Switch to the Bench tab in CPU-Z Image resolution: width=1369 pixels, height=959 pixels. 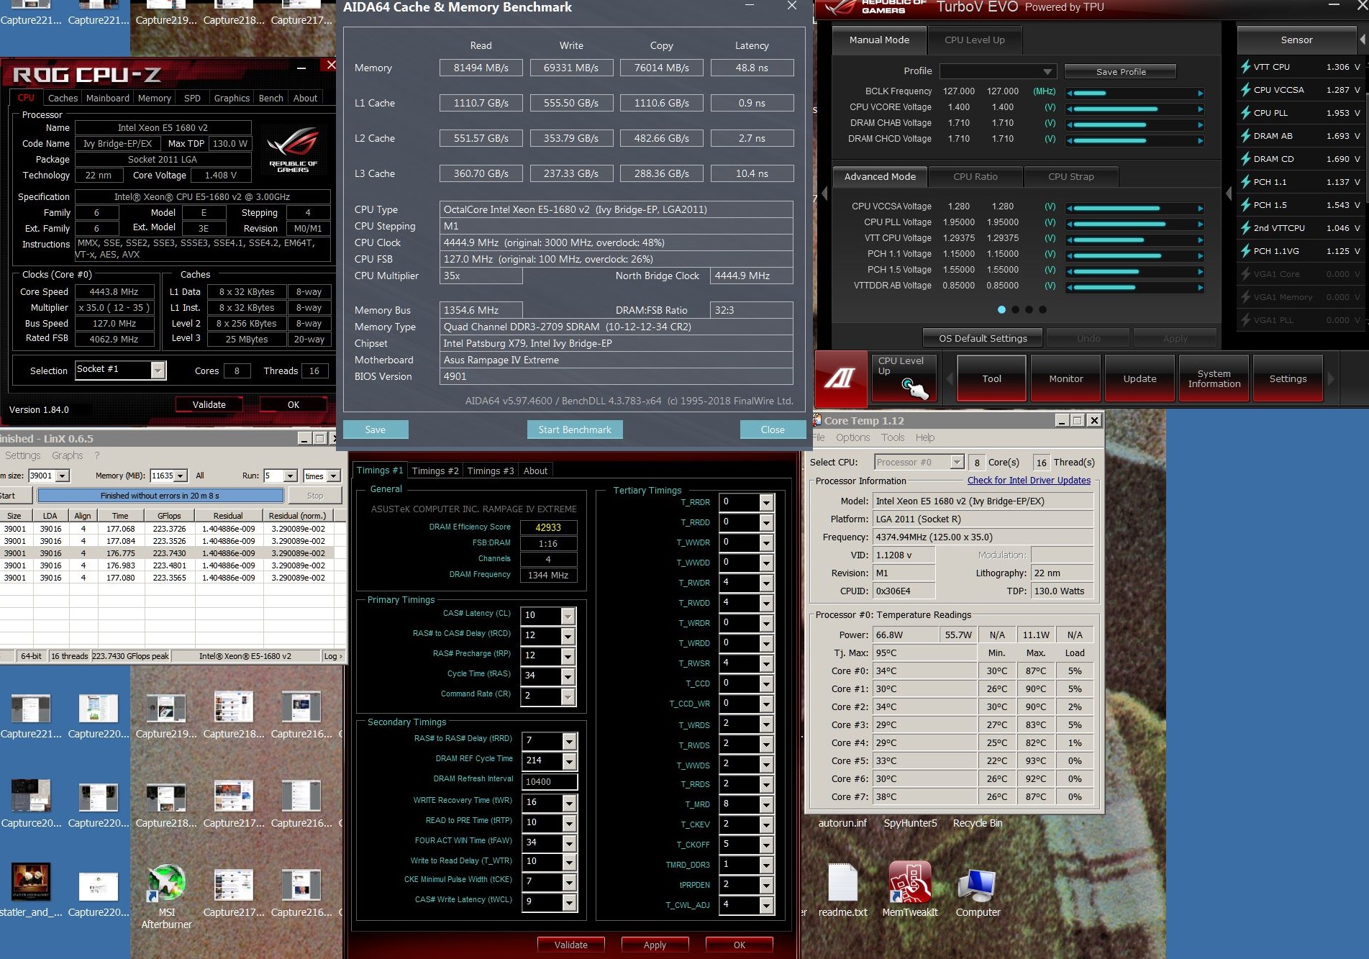point(271,98)
